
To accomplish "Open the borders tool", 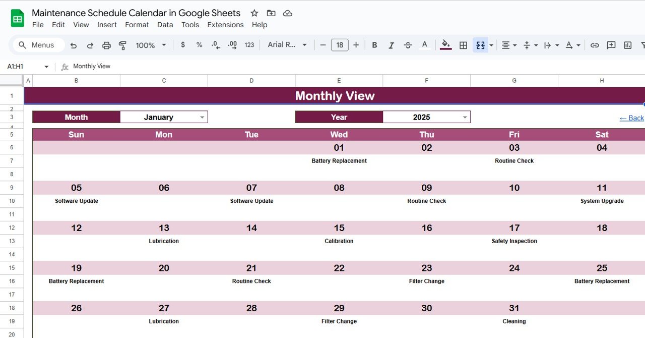I will click(x=464, y=45).
